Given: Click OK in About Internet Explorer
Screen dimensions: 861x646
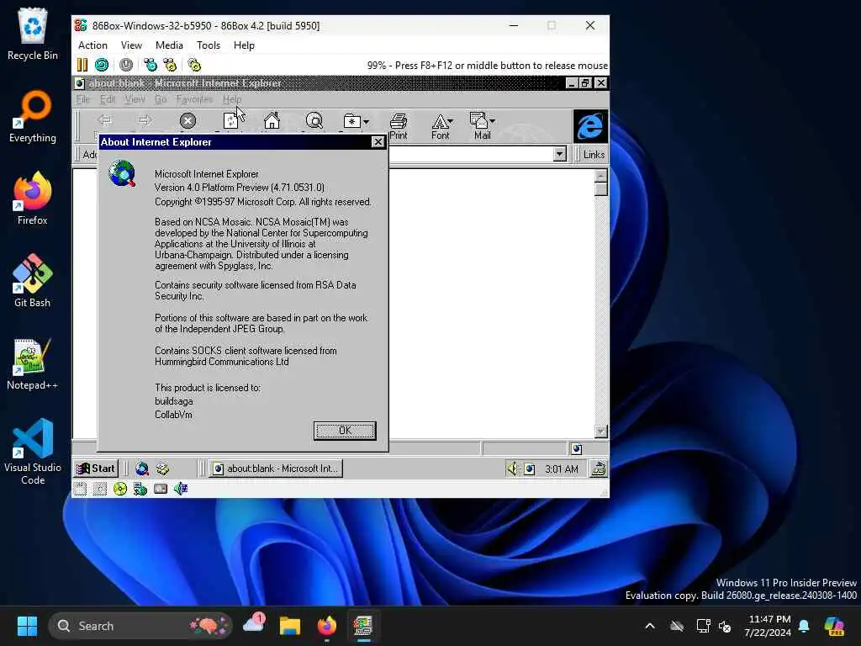Looking at the screenshot, I should pyautogui.click(x=345, y=431).
